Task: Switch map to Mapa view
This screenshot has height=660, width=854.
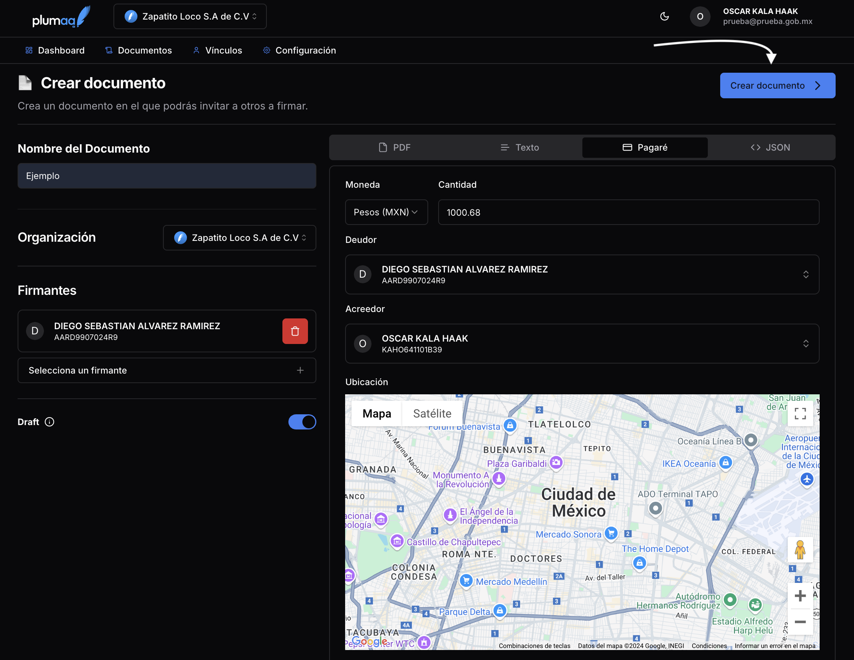Action: coord(376,413)
